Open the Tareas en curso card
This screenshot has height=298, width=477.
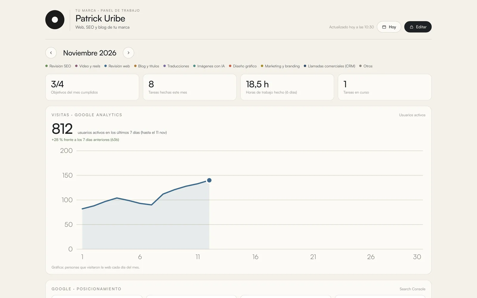[385, 87]
